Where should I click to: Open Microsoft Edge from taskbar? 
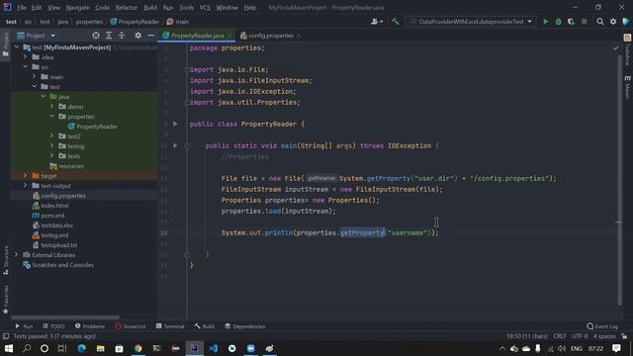[x=81, y=348]
